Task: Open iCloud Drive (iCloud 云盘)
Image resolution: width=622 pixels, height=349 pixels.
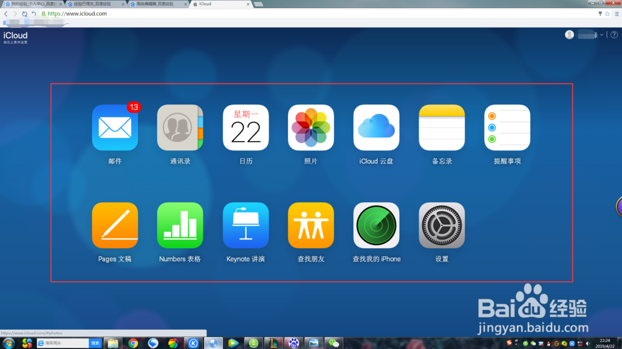Action: pos(376,128)
